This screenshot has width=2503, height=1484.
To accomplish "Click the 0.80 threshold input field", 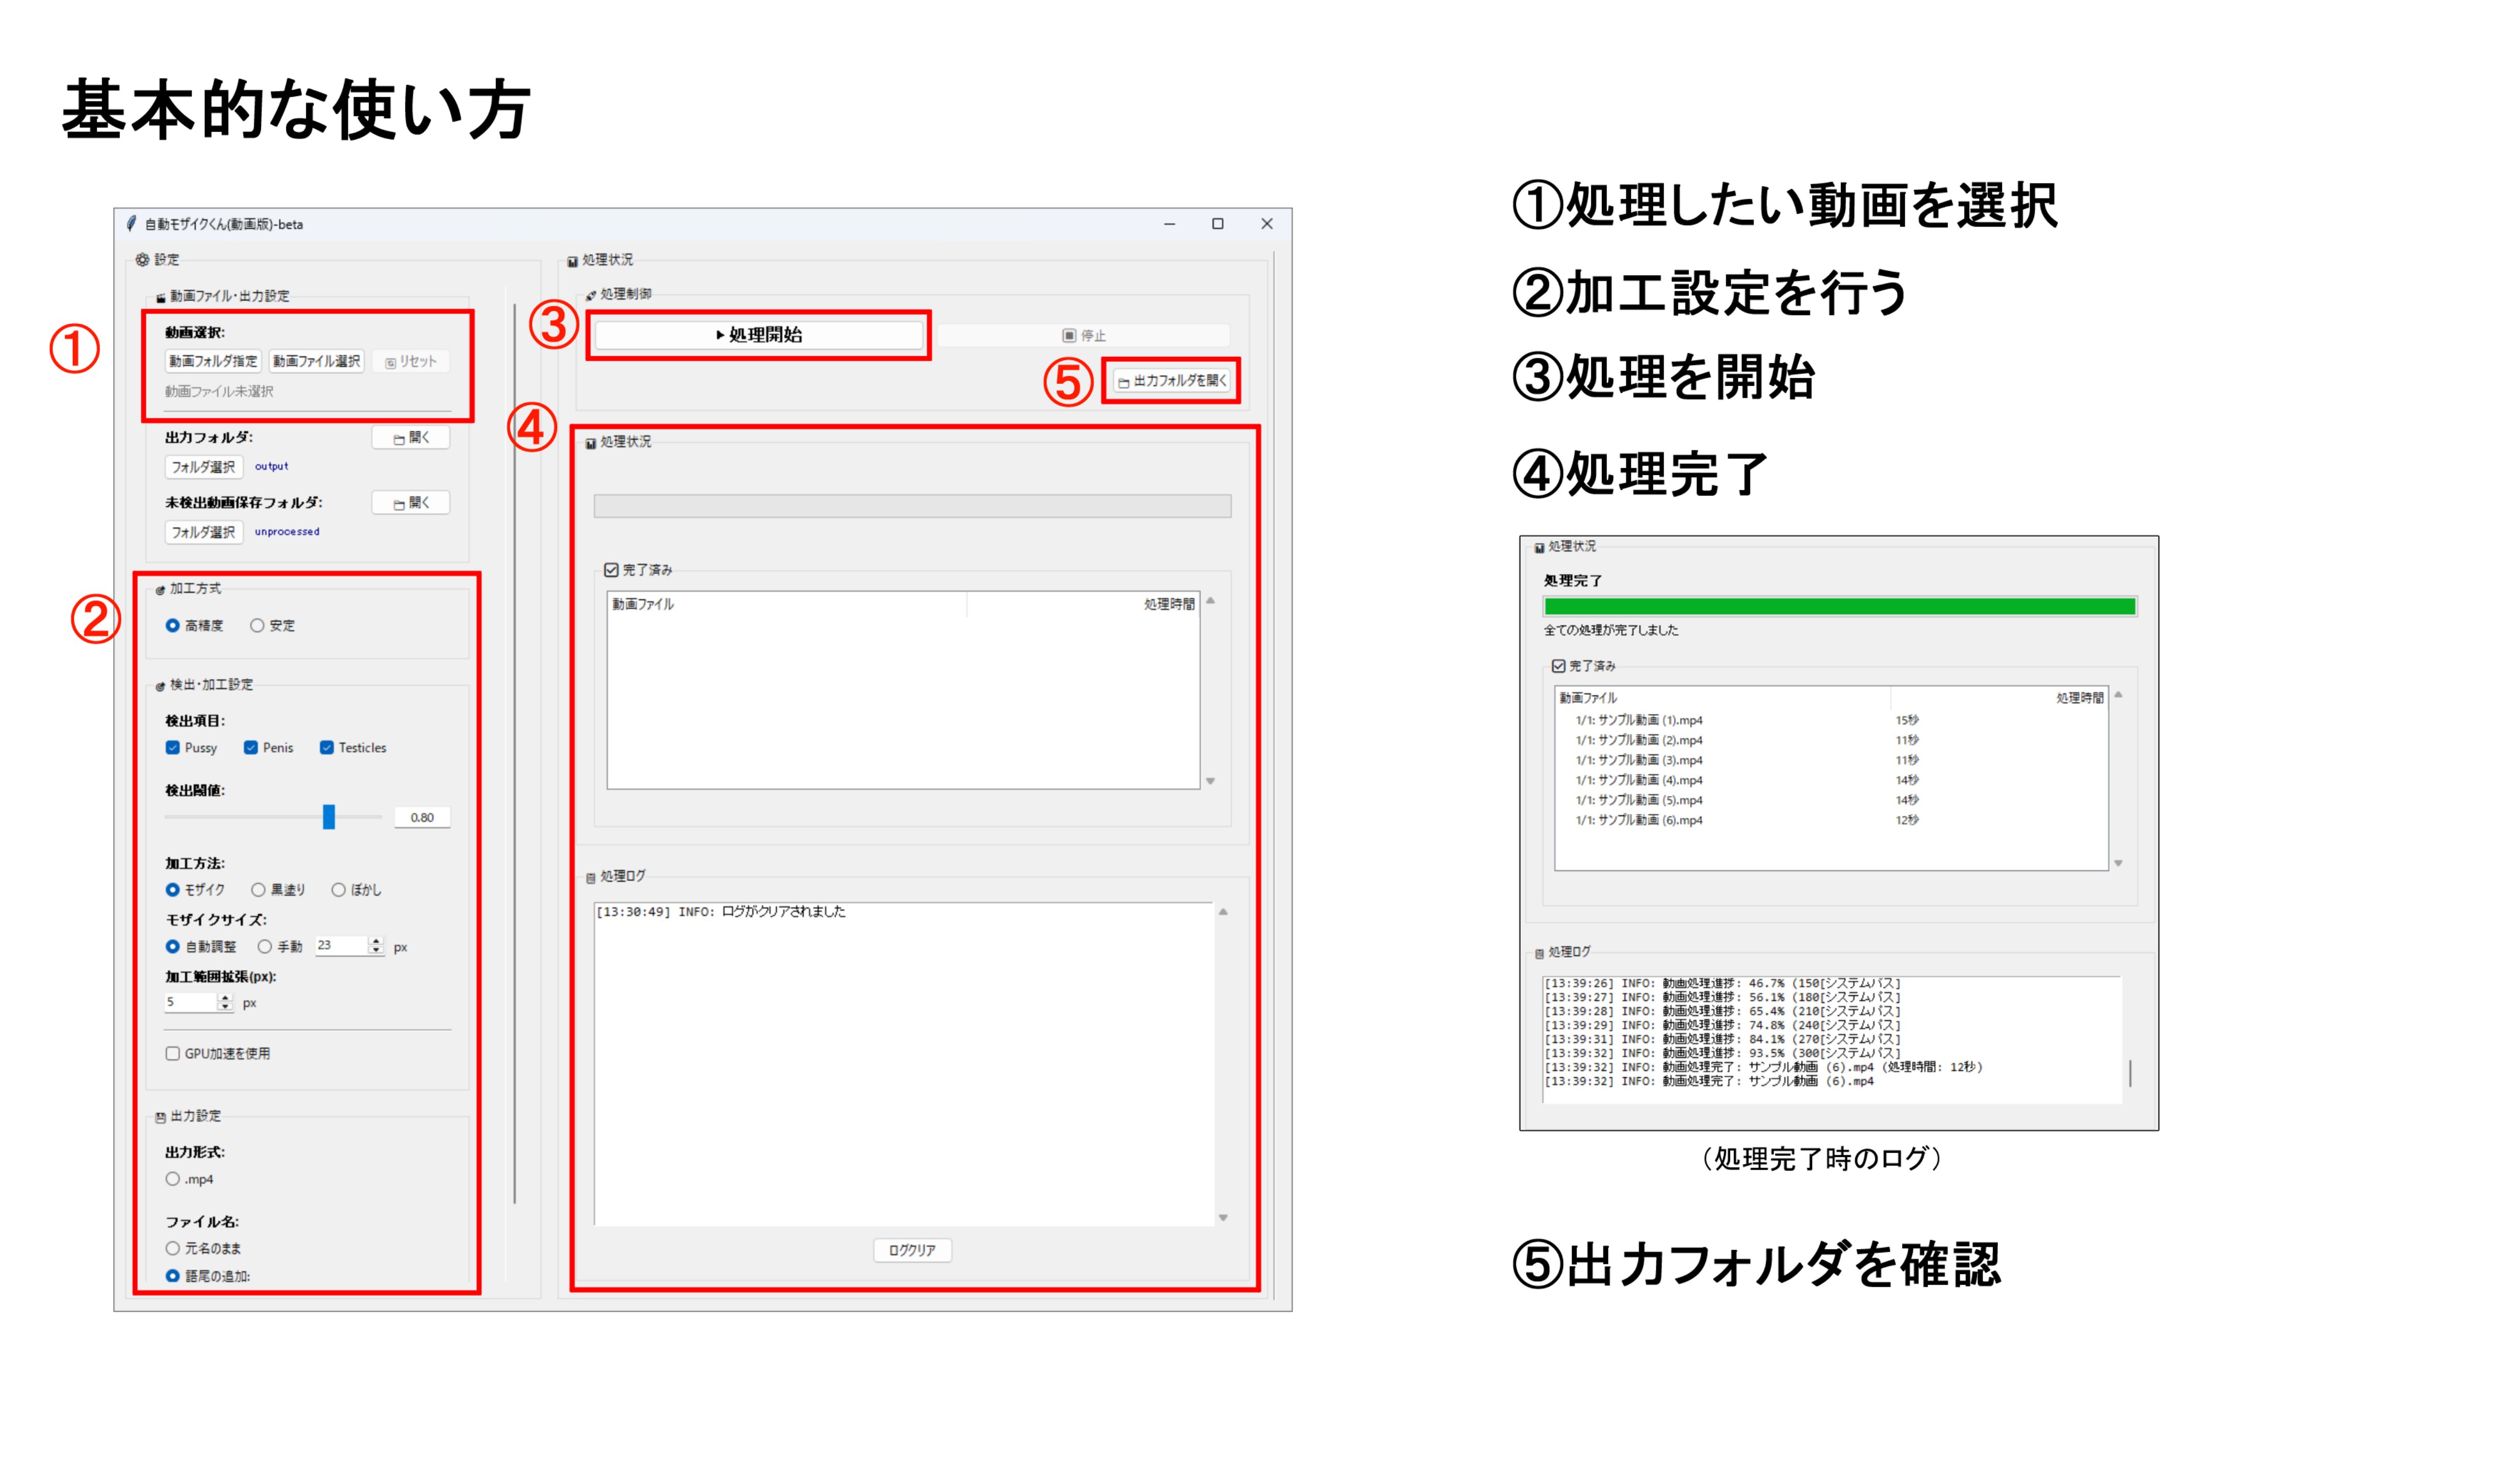I will (422, 816).
